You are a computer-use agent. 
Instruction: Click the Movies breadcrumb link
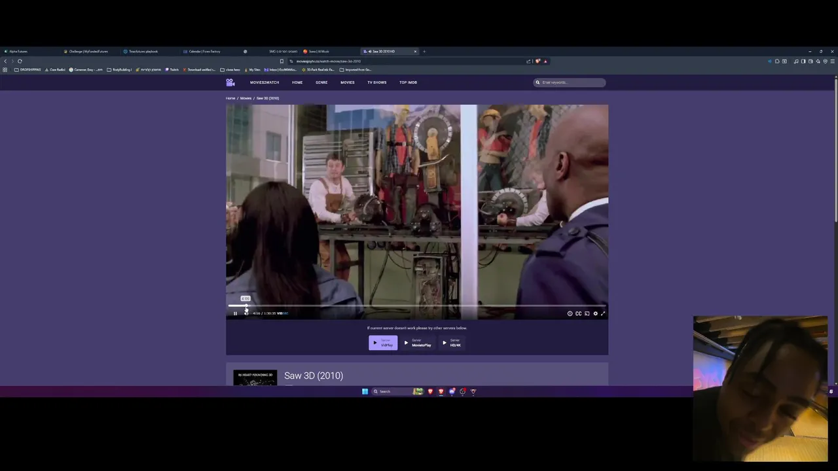click(x=246, y=98)
